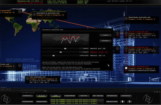Screen dimensions: 161x105
Task: Select the mainframe.insysion.lan server node icon
Action: [126, 18]
